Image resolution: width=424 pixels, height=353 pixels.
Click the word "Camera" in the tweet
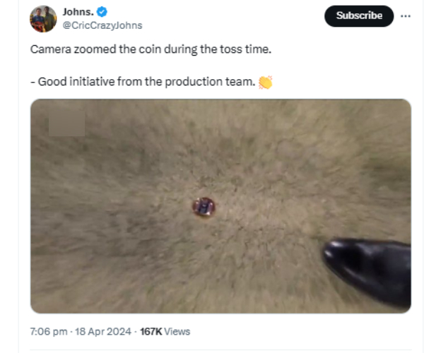click(49, 51)
